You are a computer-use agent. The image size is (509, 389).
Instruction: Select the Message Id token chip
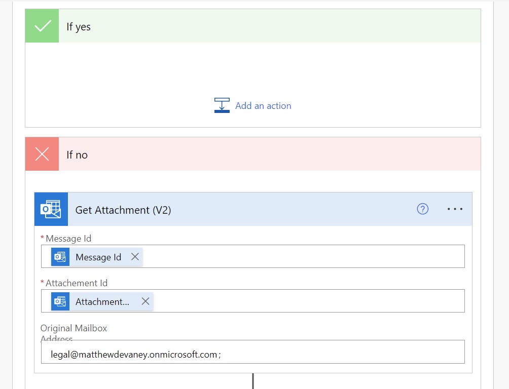(97, 257)
